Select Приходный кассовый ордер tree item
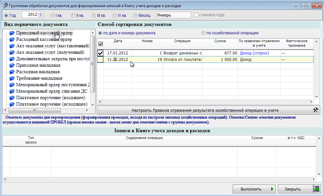Image resolution: width=324 pixels, height=196 pixels. point(44,33)
